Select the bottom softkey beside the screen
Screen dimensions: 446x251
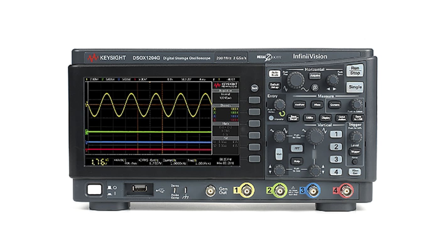[x=254, y=158]
